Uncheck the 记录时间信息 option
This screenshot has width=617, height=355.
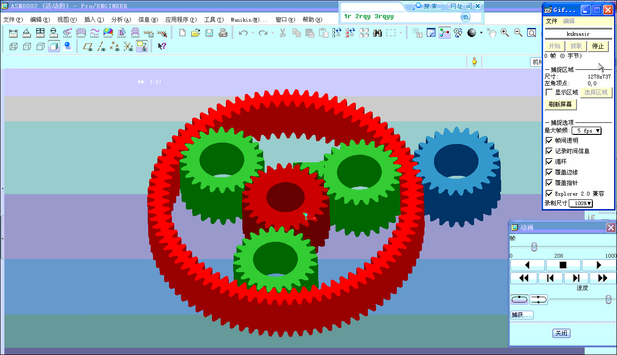tap(549, 151)
